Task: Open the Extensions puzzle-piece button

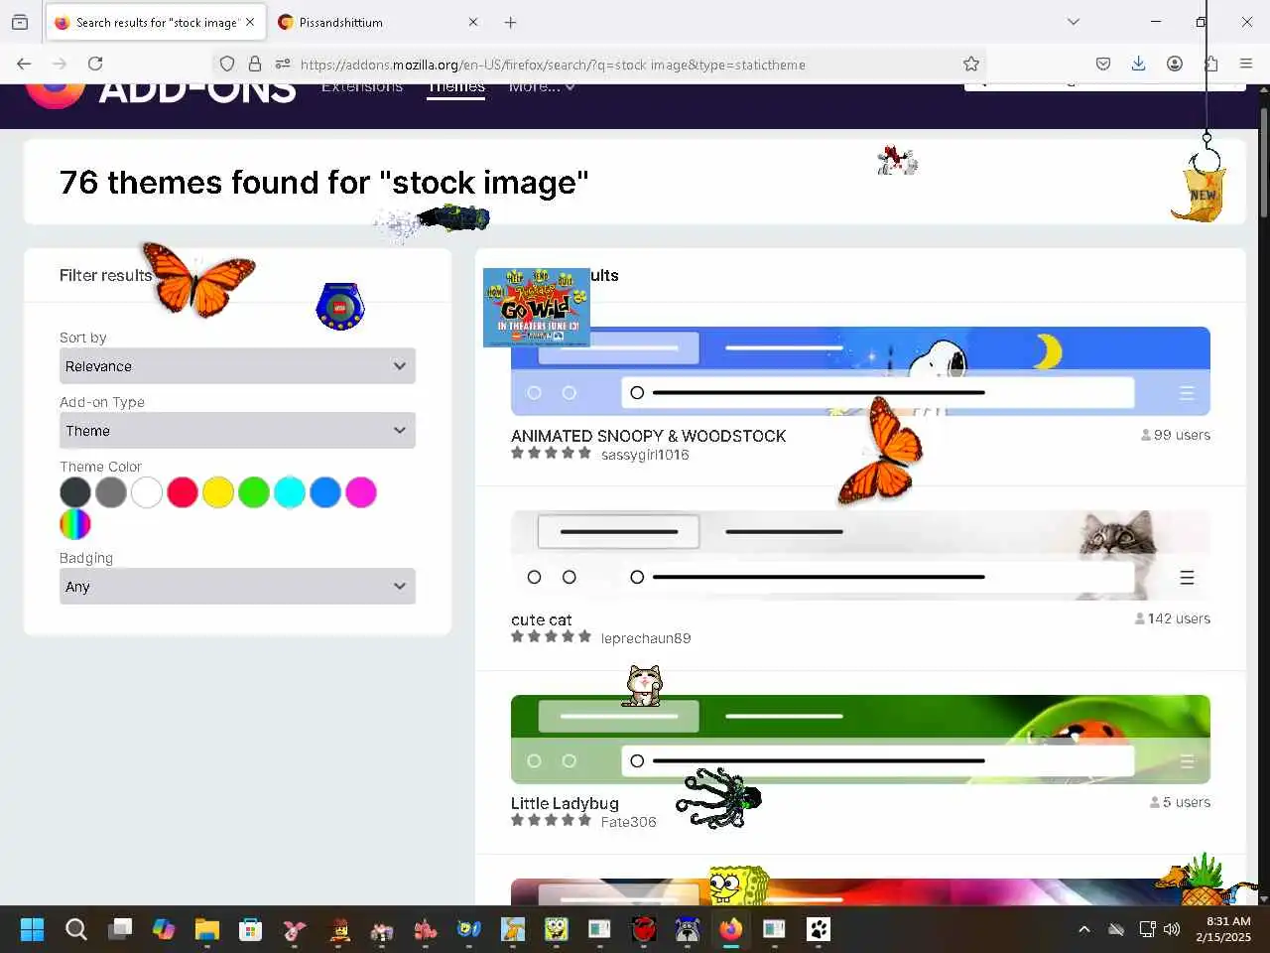Action: 1210,64
